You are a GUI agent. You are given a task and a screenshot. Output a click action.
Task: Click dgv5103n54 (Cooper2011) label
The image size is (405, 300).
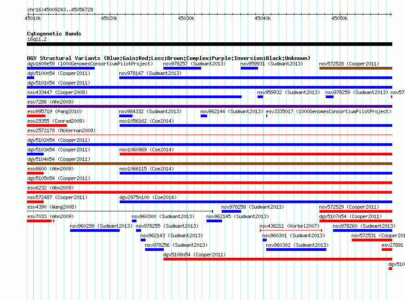click(x=59, y=150)
